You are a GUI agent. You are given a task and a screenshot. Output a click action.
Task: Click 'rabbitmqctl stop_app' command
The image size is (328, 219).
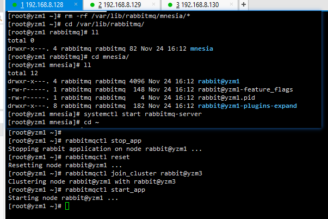103,141
